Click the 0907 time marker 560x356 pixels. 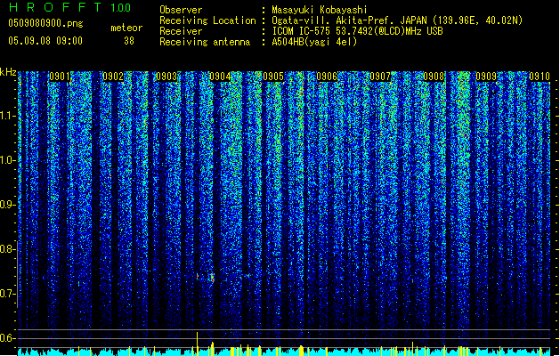pyautogui.click(x=380, y=77)
